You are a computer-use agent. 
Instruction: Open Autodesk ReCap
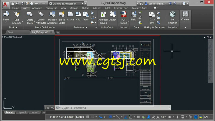103,18
